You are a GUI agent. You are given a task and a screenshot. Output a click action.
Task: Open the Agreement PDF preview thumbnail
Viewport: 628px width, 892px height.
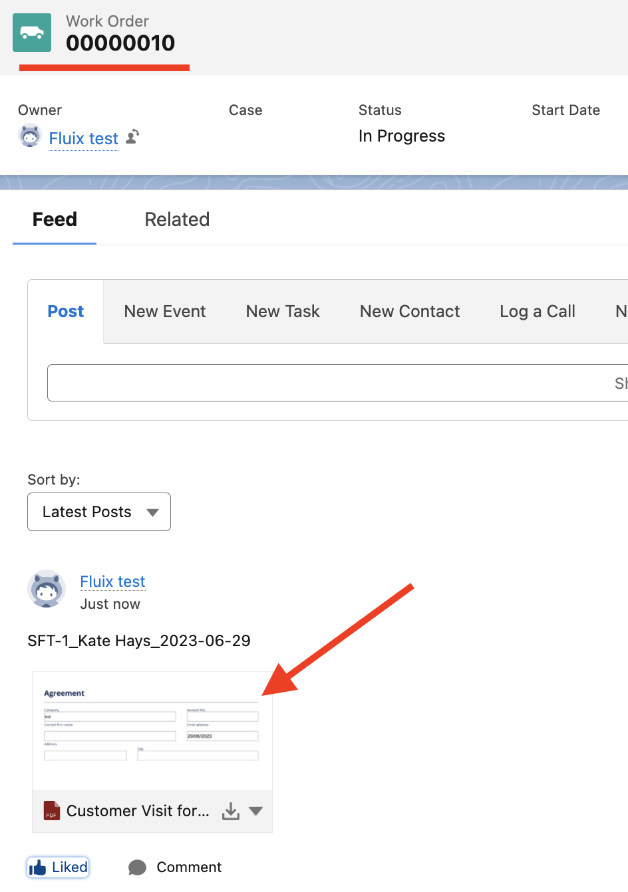(x=152, y=730)
